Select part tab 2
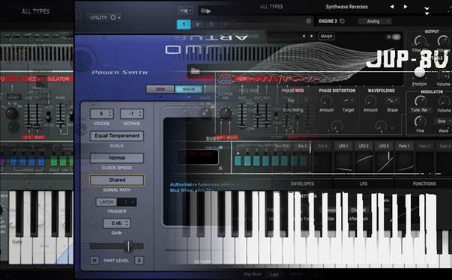Screen dimensions: 452x280 197,25
